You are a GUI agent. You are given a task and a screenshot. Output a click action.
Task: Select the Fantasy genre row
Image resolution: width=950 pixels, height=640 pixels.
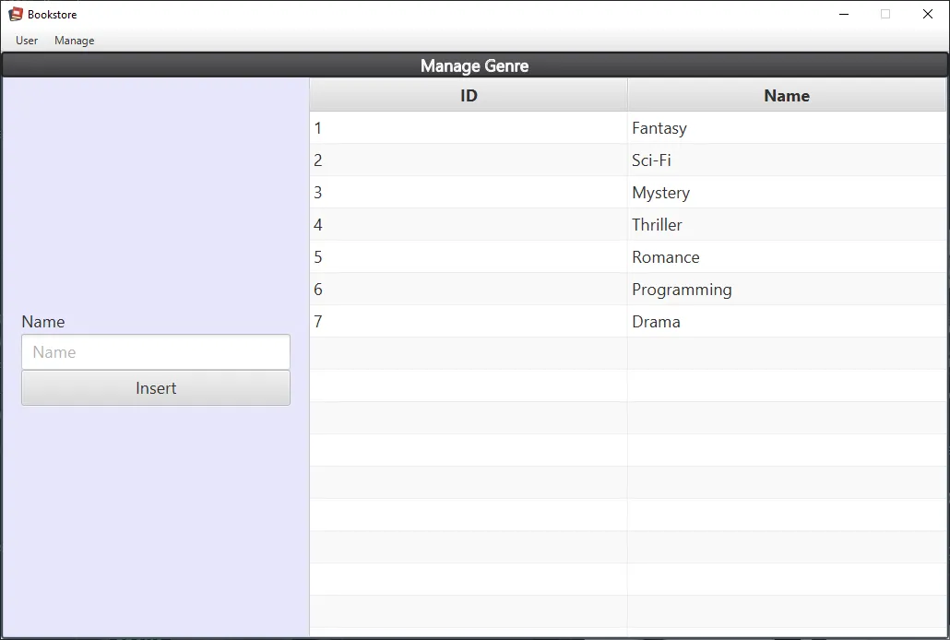pos(659,128)
